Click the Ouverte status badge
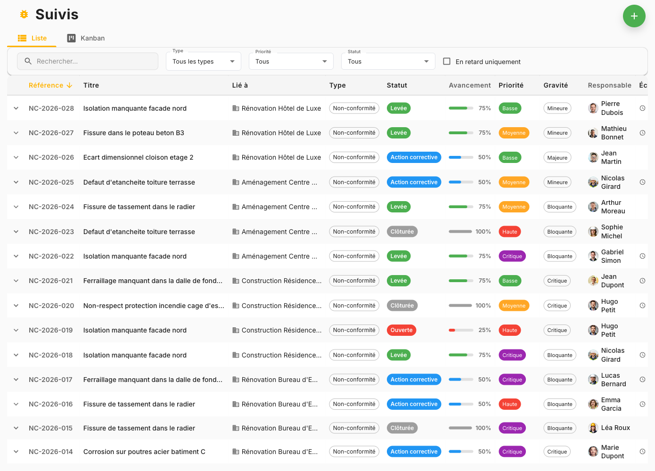Viewport: 655px width, 471px height. 401,330
